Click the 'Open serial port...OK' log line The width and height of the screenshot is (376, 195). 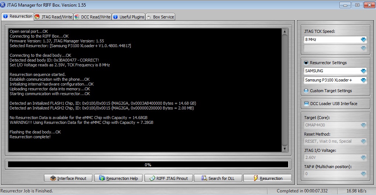coord(29,31)
